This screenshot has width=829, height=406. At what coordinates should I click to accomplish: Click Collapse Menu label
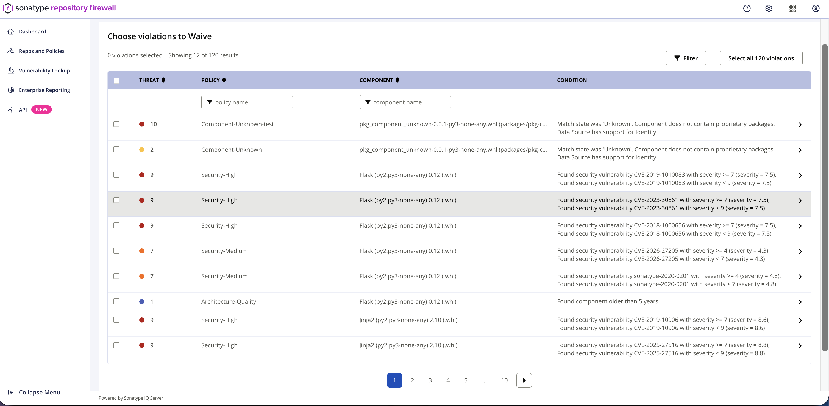(x=40, y=392)
